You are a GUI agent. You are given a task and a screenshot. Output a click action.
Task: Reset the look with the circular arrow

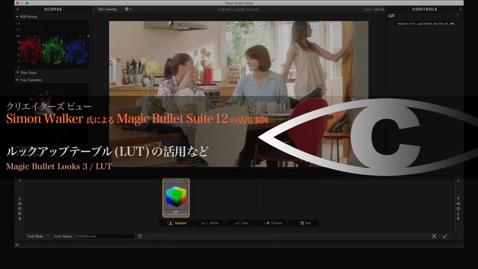pos(140,236)
